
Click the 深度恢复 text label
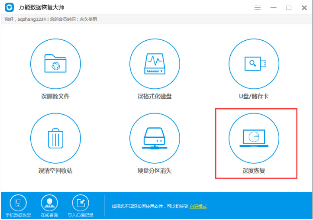(254, 171)
